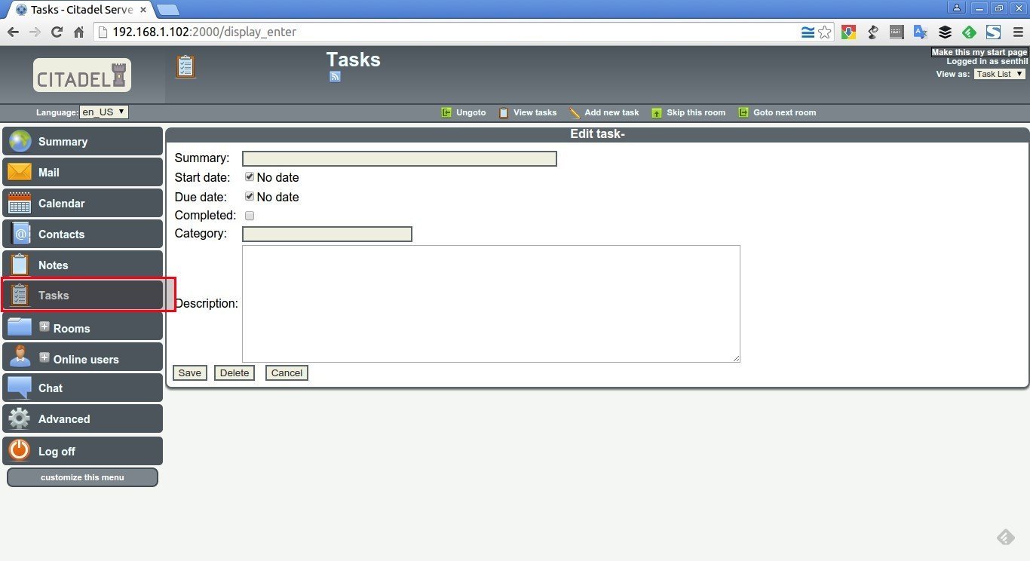Uncheck Start date No date checkbox

point(250,176)
